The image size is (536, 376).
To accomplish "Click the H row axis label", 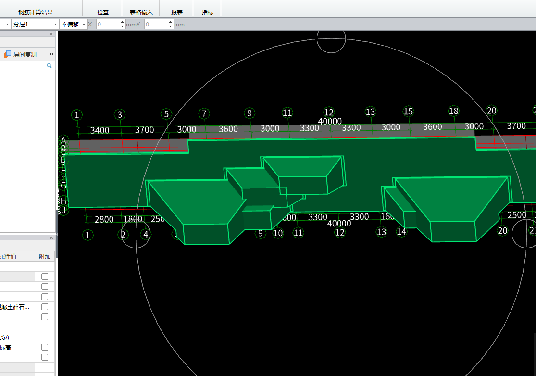I will point(63,201).
